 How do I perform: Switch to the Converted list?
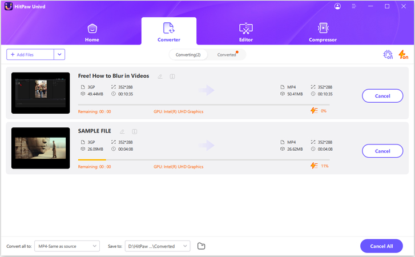(227, 55)
